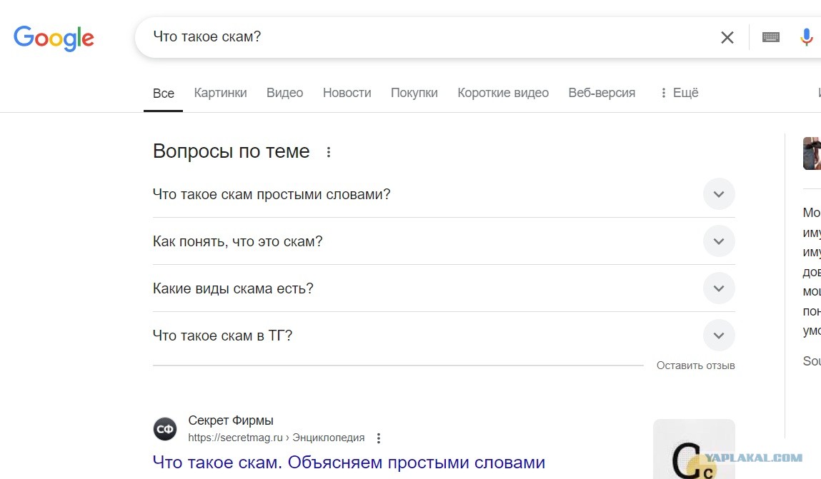Start voice search with the microphone icon
The height and width of the screenshot is (479, 821).
pos(806,37)
